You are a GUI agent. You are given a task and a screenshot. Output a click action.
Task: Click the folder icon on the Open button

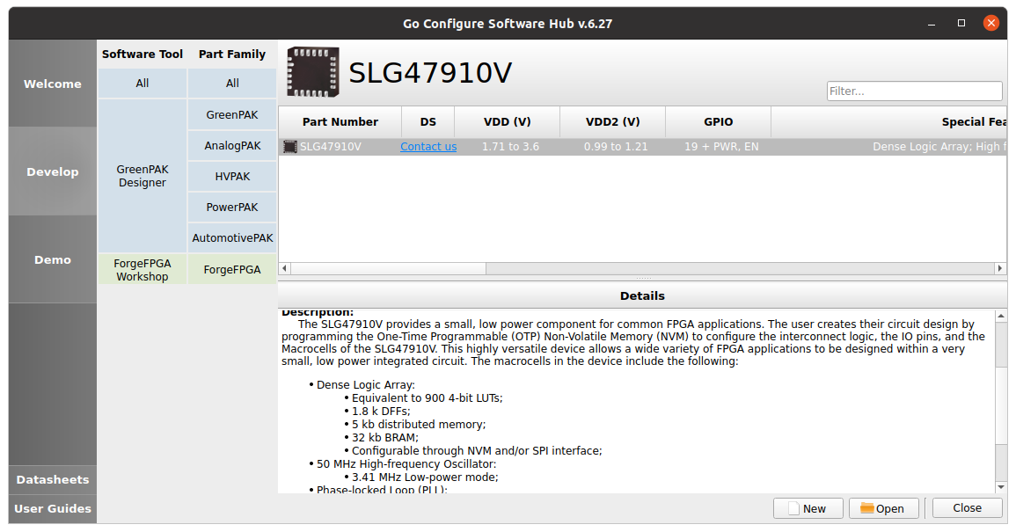click(x=867, y=508)
